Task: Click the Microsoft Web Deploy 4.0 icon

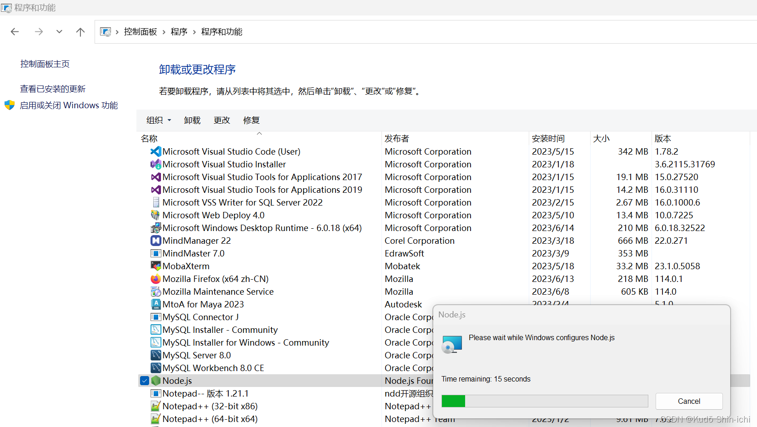Action: click(156, 215)
